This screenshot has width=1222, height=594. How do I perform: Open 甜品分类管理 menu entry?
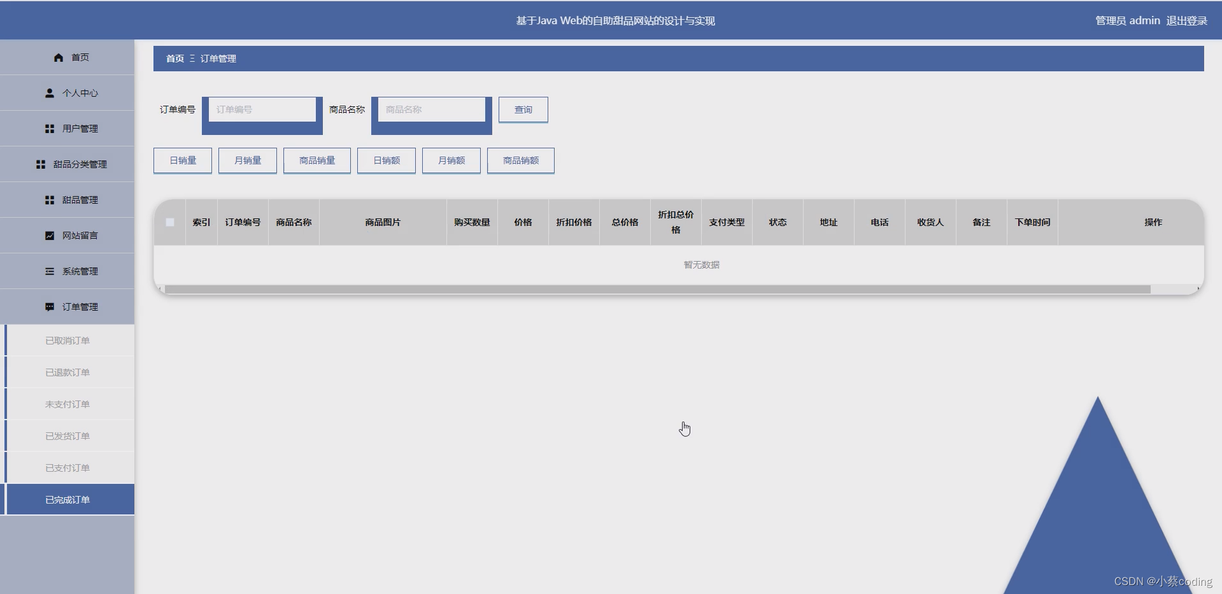(67, 164)
